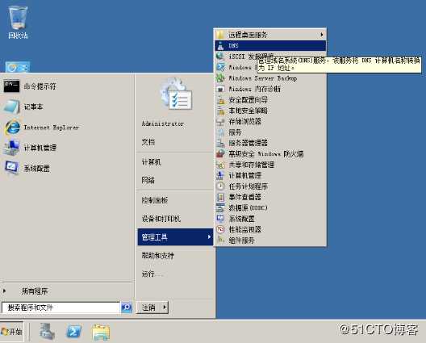This screenshot has height=343, width=426.
Task: Click the 高级安全 Windows 防火墙 icon
Action: [x=220, y=154]
